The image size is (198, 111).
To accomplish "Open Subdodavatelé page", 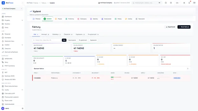I will tap(9, 104).
